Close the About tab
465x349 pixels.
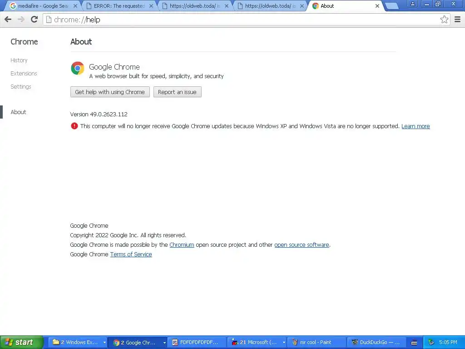tap(377, 6)
